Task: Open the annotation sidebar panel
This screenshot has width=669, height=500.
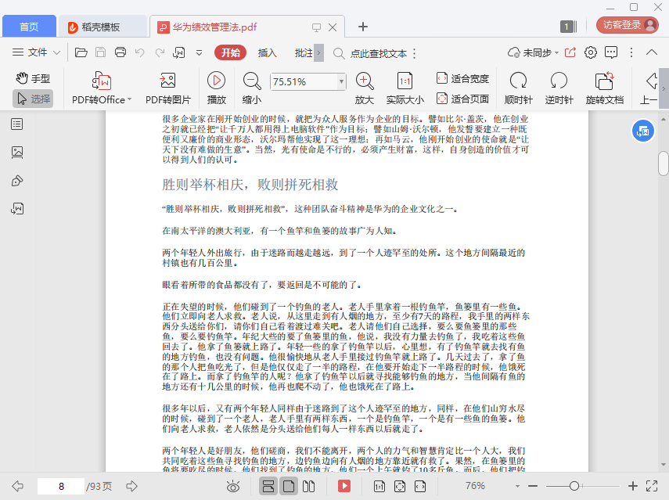Action: click(17, 181)
